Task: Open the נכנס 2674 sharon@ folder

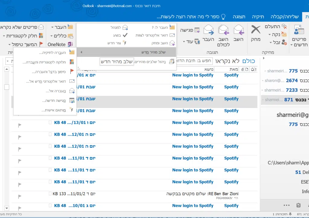Action: point(285,81)
